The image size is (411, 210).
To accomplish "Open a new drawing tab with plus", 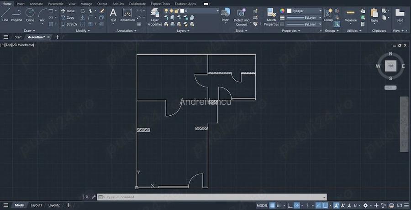I will 57,37.
